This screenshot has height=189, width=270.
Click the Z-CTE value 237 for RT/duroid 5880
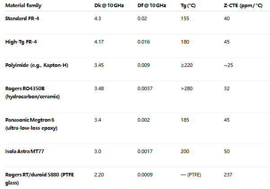(x=228, y=174)
